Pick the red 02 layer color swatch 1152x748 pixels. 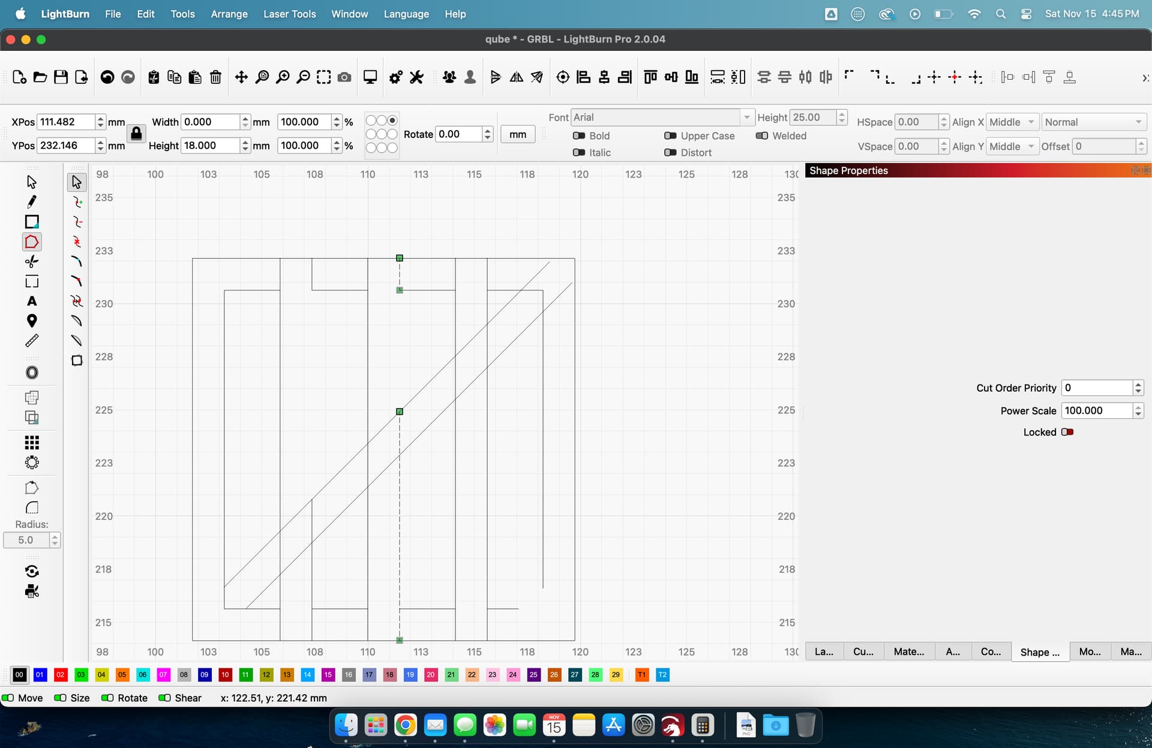tap(60, 675)
